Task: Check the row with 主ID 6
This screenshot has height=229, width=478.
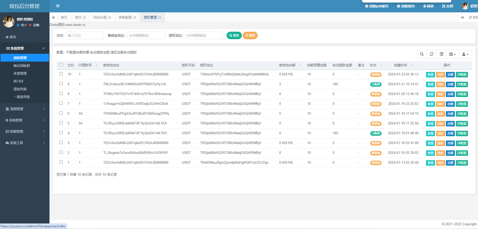Action: click(61, 113)
